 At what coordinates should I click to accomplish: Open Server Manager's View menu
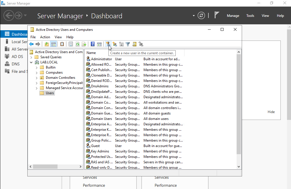pos(265,16)
